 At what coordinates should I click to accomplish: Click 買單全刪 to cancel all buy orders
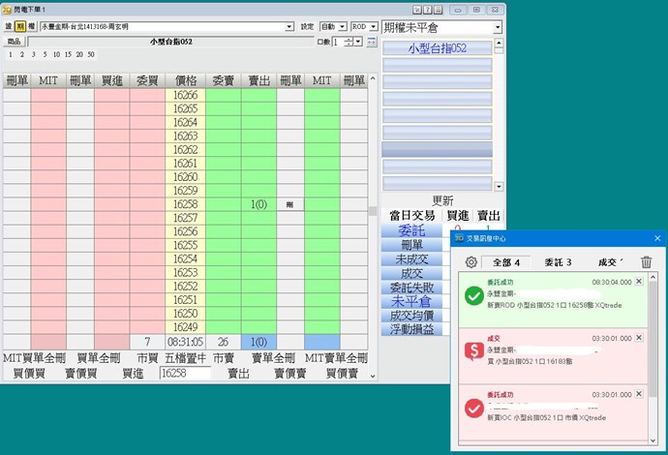pos(100,358)
